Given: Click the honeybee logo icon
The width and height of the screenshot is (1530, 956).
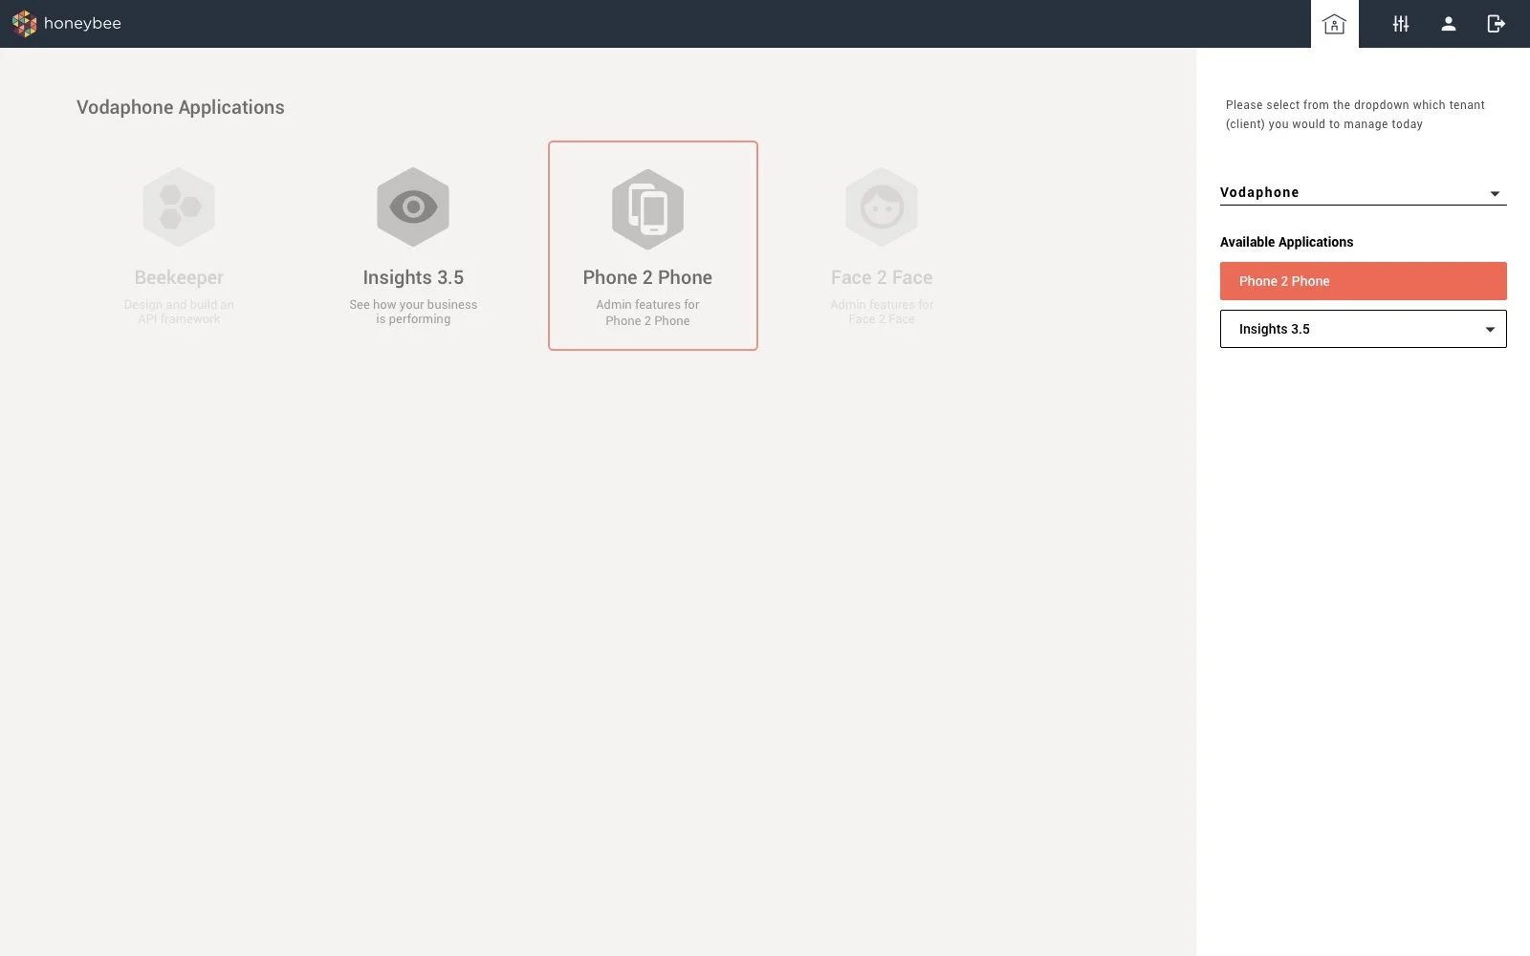Looking at the screenshot, I should (24, 23).
